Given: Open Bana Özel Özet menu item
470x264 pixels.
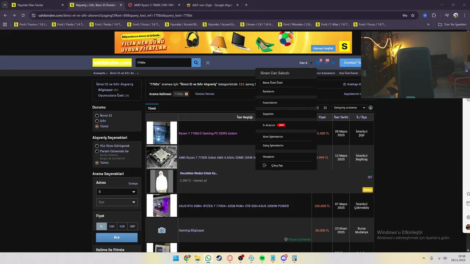Looking at the screenshot, I should click(272, 83).
